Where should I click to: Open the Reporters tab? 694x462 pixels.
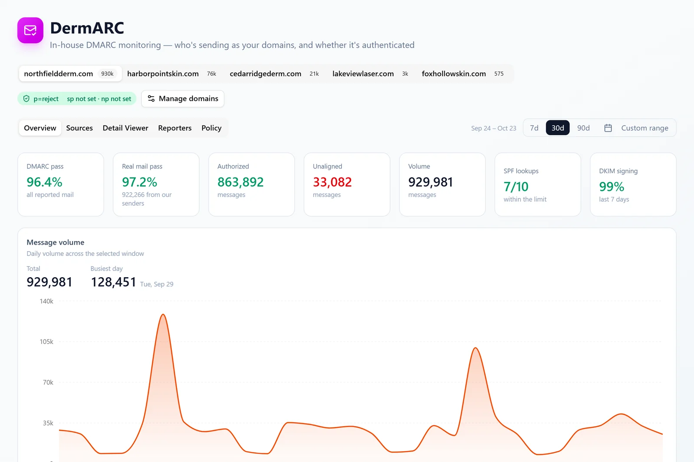click(175, 128)
